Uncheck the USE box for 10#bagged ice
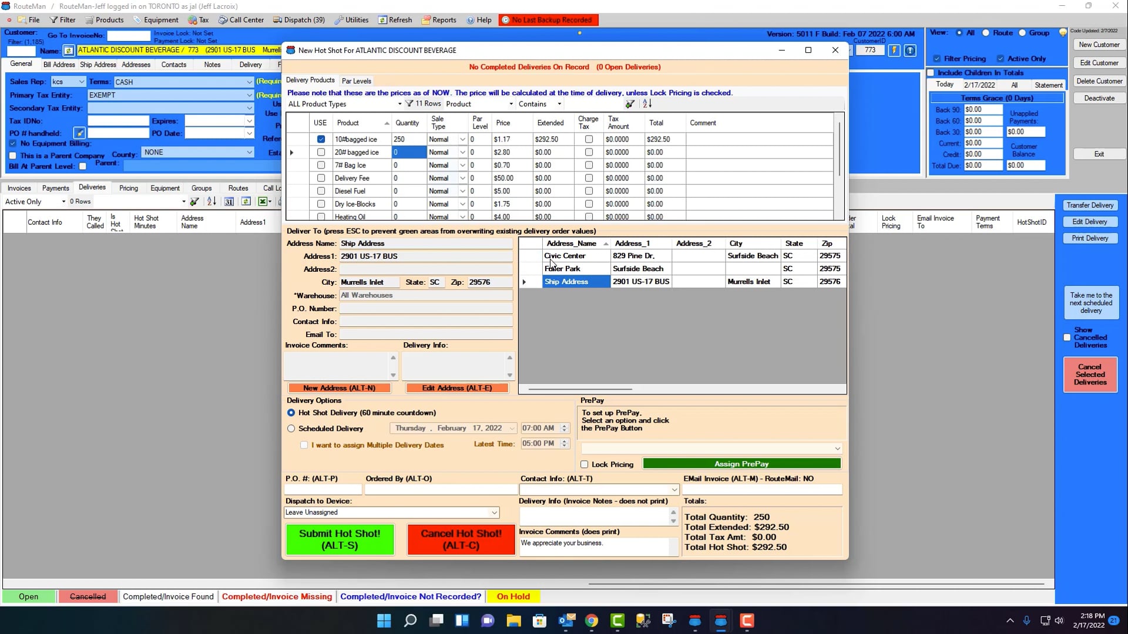The width and height of the screenshot is (1128, 634). click(x=321, y=139)
